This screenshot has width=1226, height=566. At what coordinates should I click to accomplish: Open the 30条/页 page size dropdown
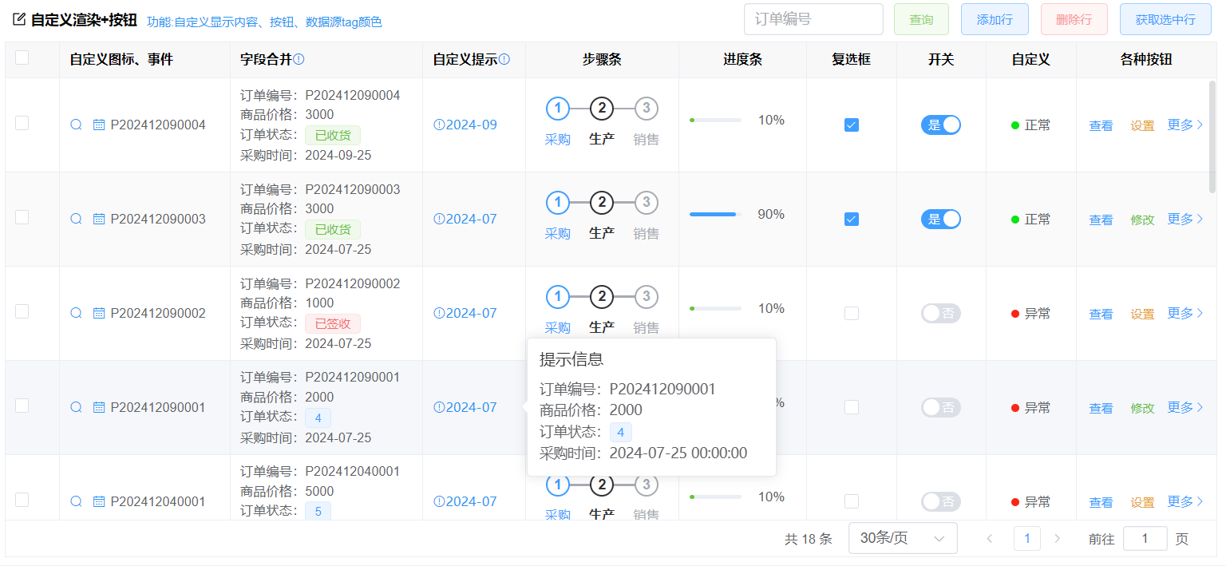pyautogui.click(x=903, y=538)
